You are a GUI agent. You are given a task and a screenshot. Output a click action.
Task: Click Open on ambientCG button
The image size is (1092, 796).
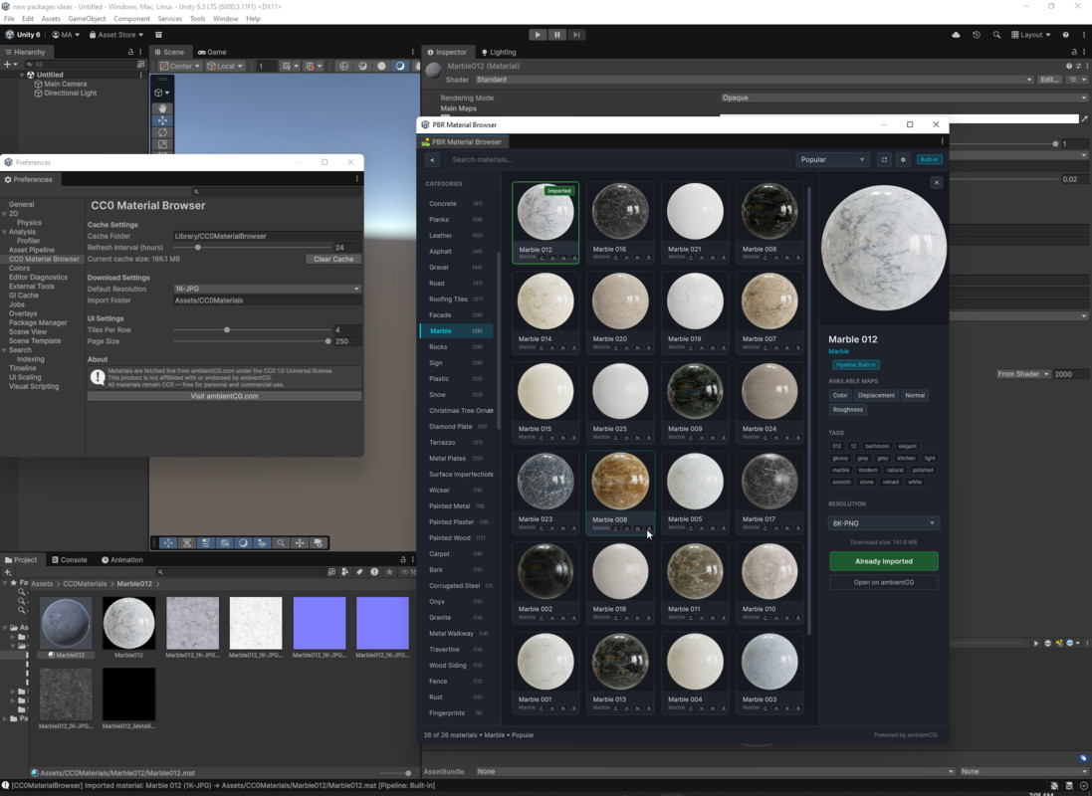coord(884,582)
